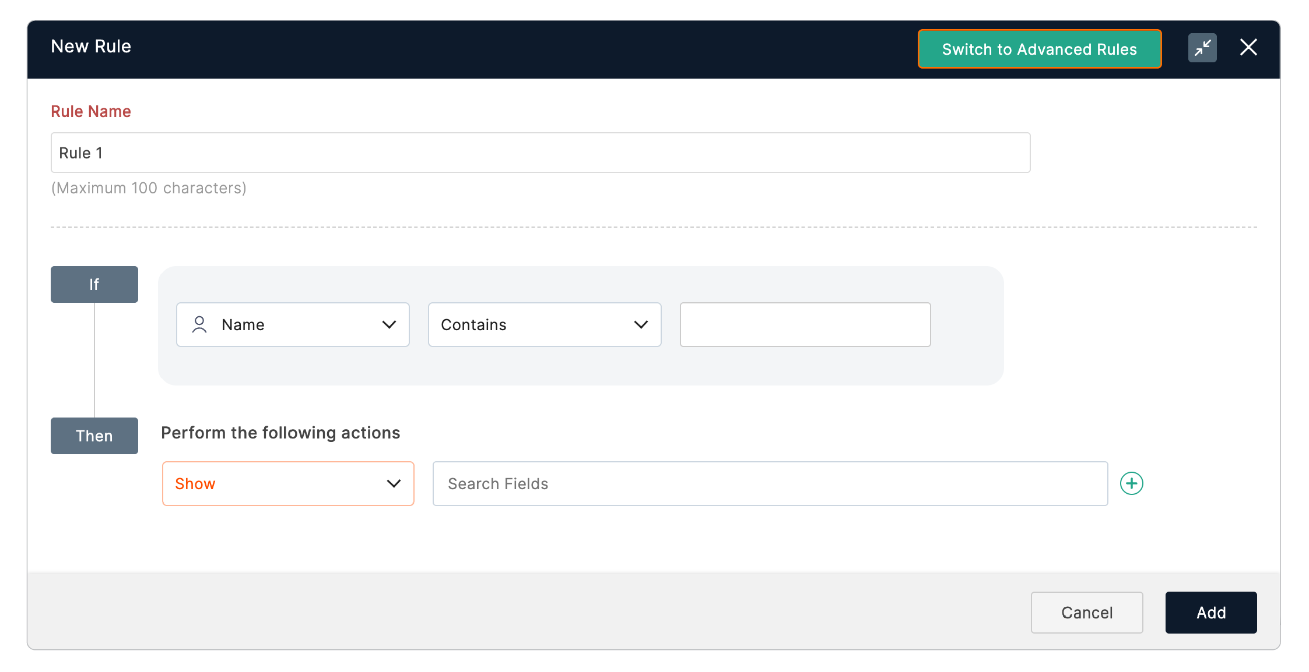Click the orange Show text in the action selector

point(195,484)
